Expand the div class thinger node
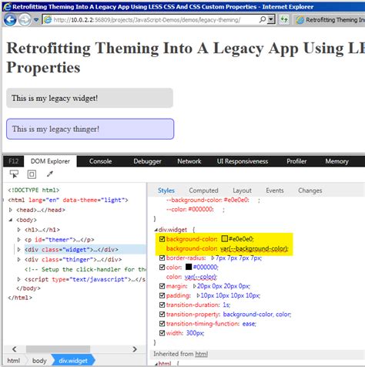 click(x=18, y=259)
